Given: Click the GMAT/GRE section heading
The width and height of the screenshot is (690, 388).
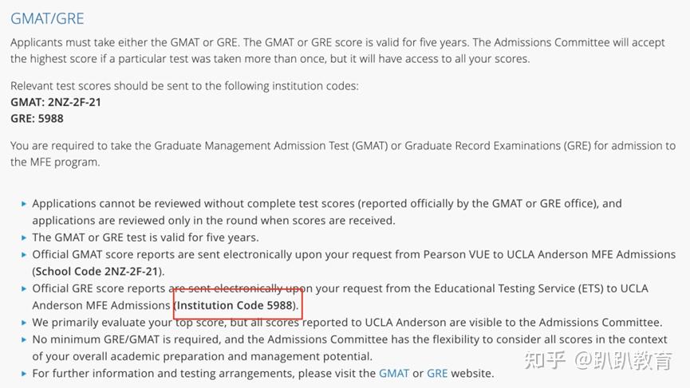Looking at the screenshot, I should click(x=47, y=18).
